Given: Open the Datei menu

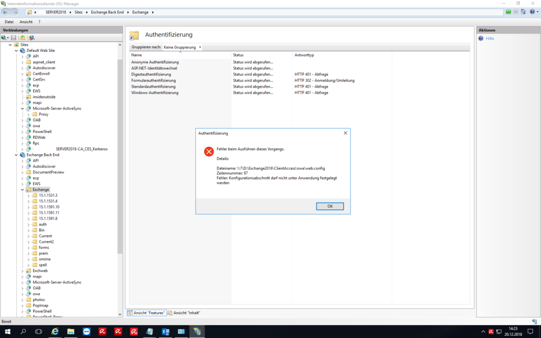Looking at the screenshot, I should click(9, 22).
